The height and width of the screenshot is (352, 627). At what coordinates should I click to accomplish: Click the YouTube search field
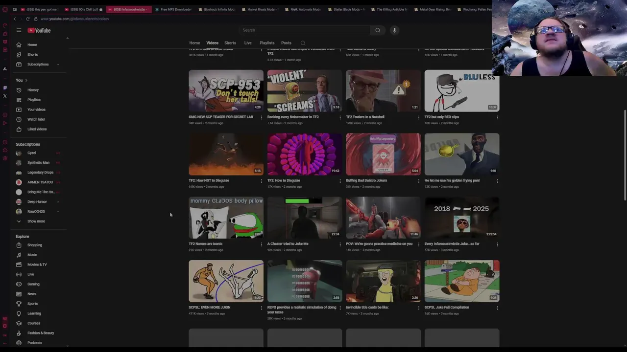(305, 30)
